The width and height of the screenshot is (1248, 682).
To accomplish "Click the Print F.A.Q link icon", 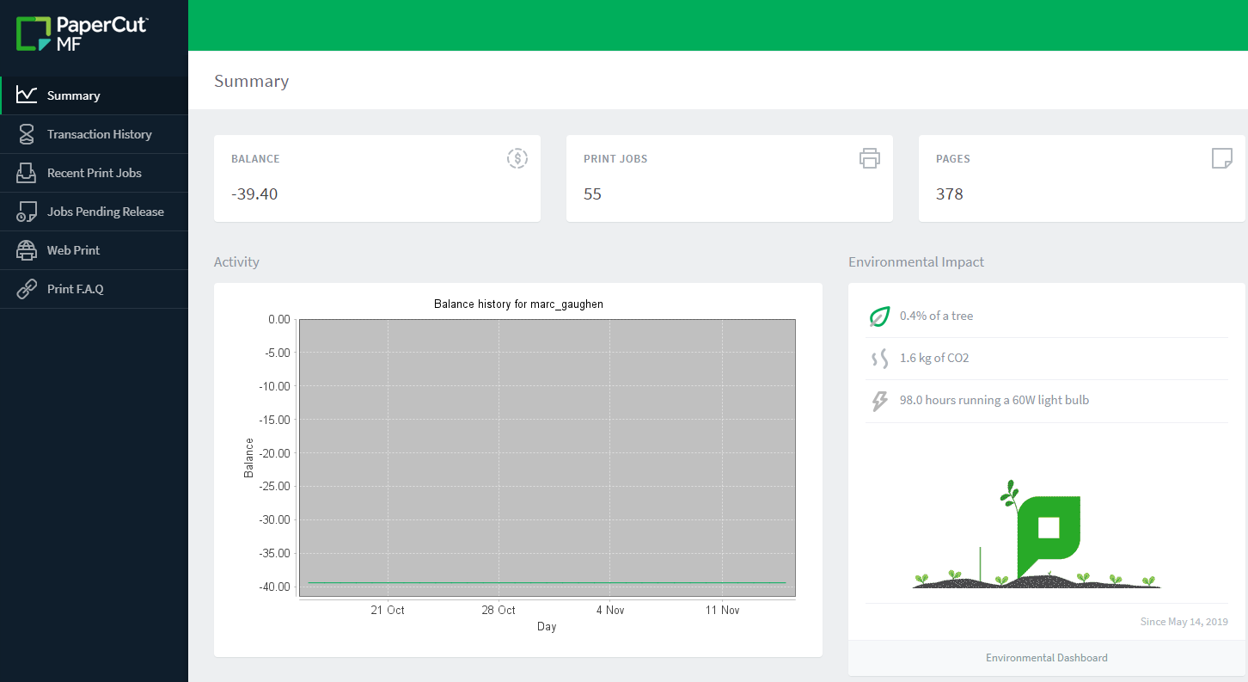I will click(27, 289).
